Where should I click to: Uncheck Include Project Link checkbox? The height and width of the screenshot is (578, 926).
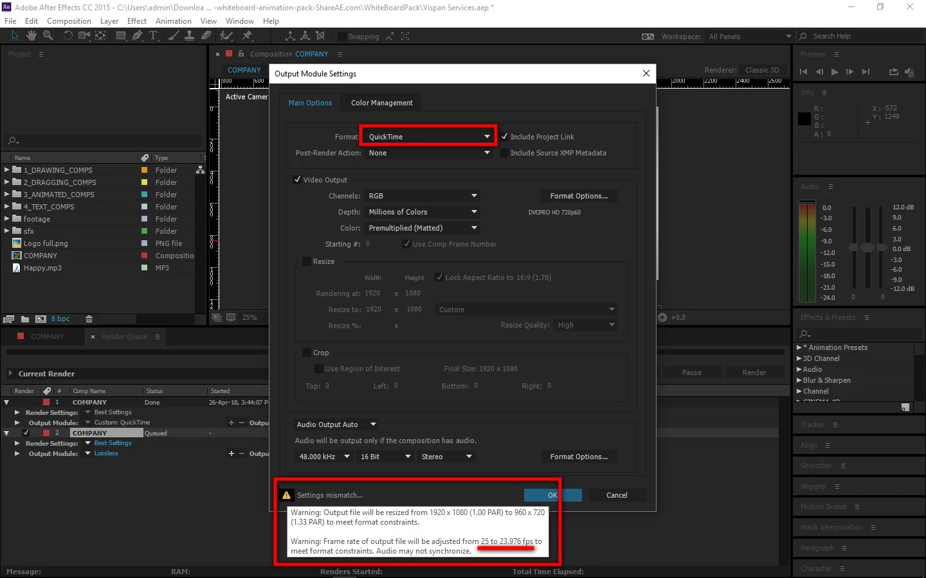[x=505, y=137]
